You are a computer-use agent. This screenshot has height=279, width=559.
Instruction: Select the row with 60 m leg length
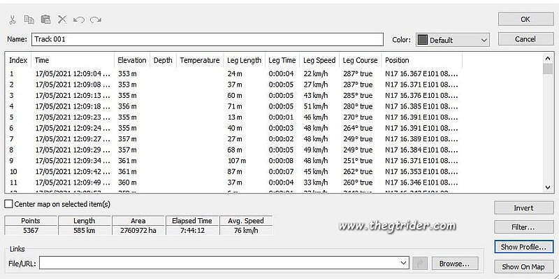[234, 96]
